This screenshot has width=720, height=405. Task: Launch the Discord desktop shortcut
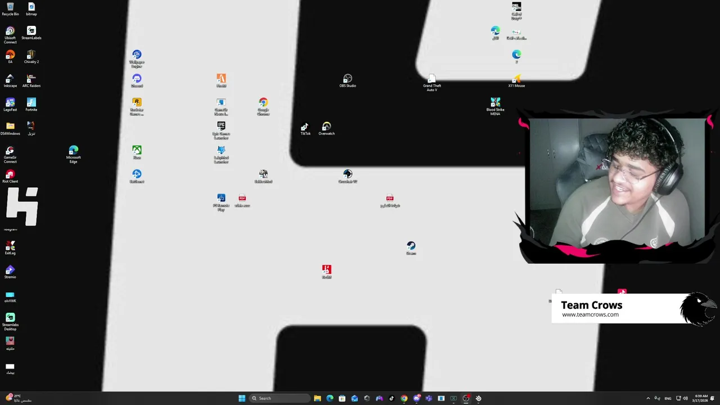(x=137, y=81)
